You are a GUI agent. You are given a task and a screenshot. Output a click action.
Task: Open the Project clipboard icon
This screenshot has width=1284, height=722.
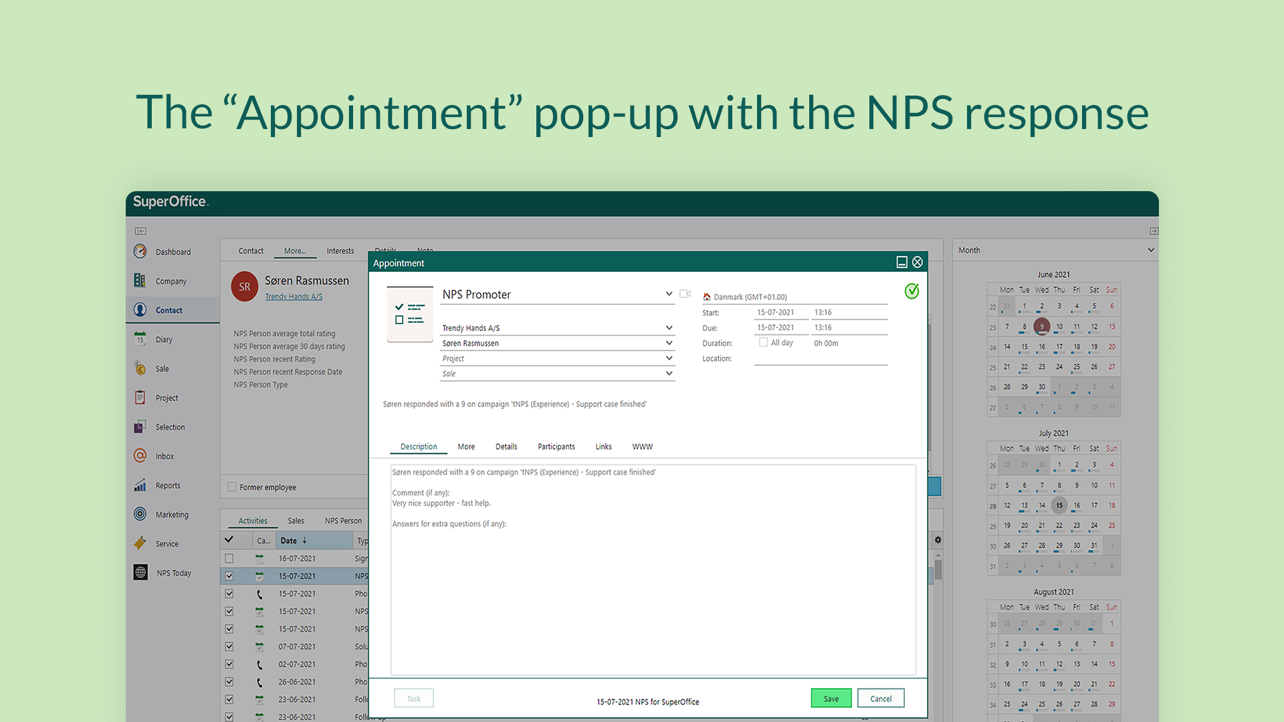point(140,398)
